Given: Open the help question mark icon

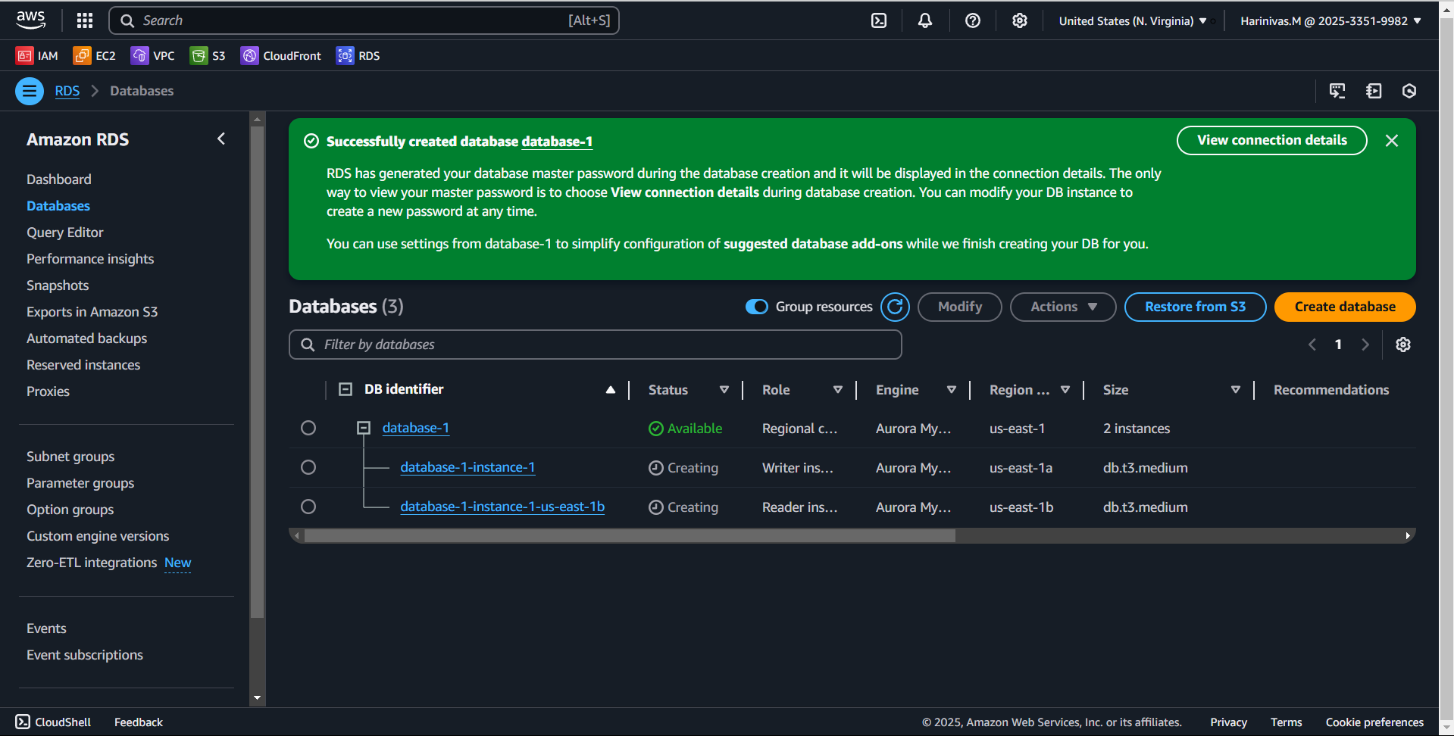Looking at the screenshot, I should tap(973, 20).
